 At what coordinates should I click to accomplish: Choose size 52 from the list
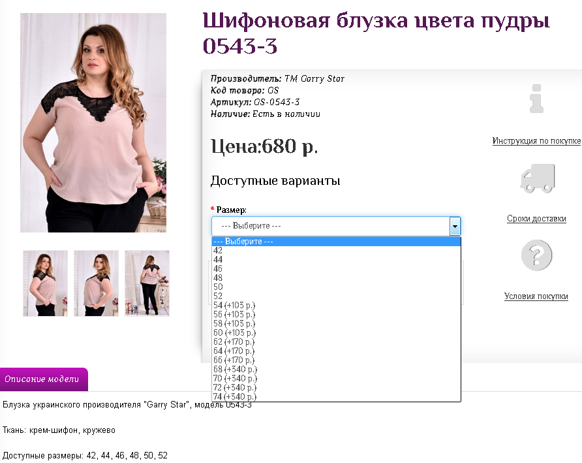click(336, 296)
